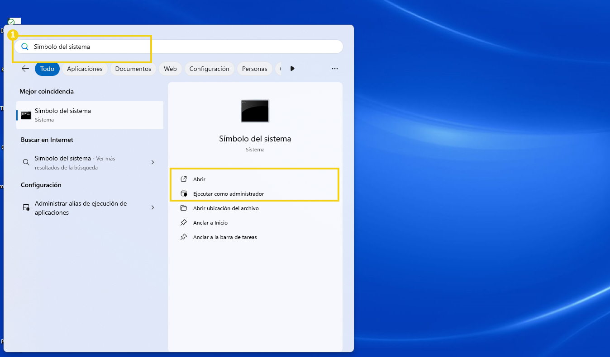
Task: Click pin icon for Anclar a la barra de tareas
Action: tap(184, 237)
